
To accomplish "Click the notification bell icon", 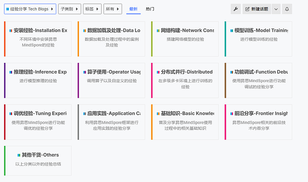I will 287,9.
